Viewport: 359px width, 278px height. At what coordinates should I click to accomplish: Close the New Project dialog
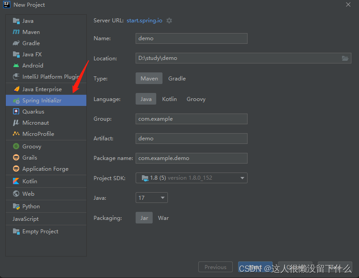tap(348, 4)
